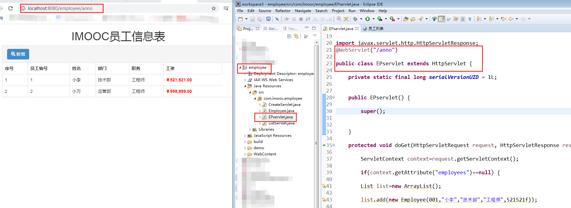The image size is (571, 208).
Task: Collapse the Java Resources node
Action: 245,86
